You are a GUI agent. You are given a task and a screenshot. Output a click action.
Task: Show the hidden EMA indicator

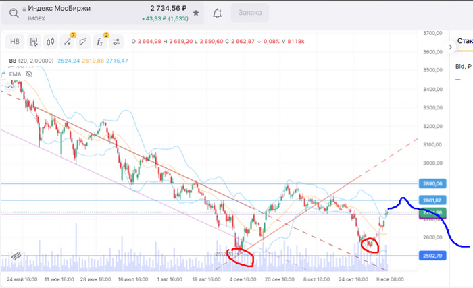pos(29,74)
